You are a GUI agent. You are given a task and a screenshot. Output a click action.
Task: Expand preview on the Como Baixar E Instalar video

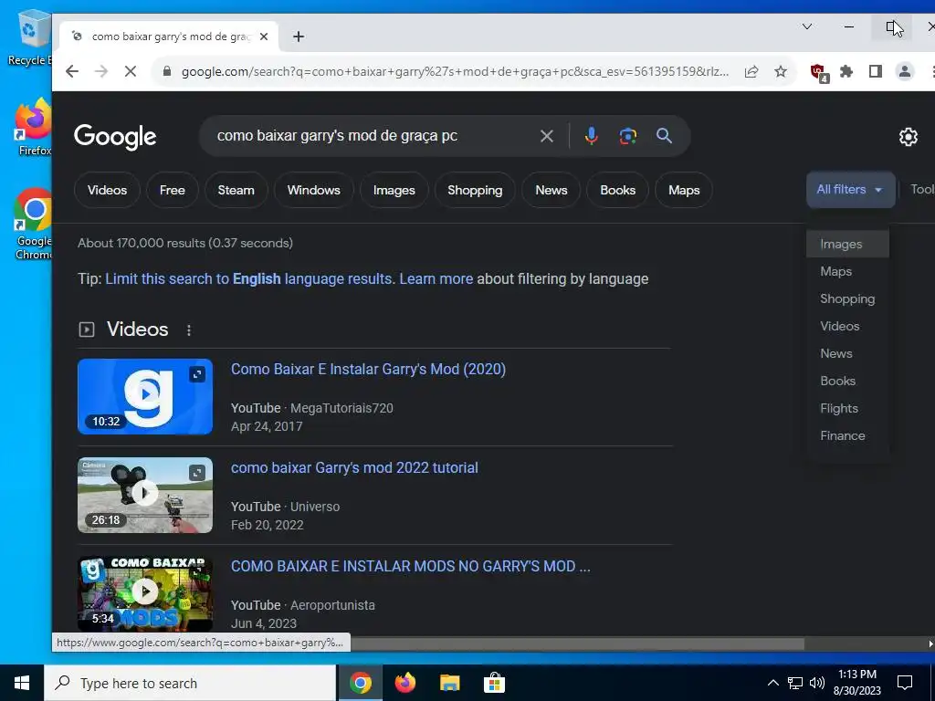tap(197, 373)
